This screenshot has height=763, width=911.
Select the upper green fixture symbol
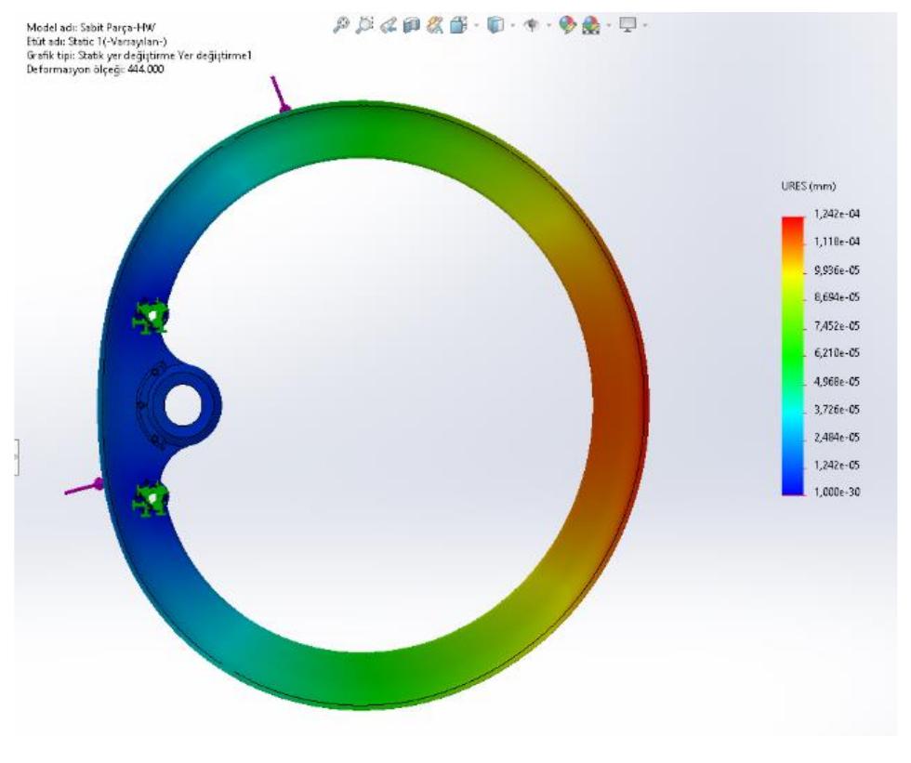pos(151,317)
